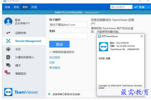
Task: Click the 单点登录 single sign-on link
Action: [x=55, y=67]
